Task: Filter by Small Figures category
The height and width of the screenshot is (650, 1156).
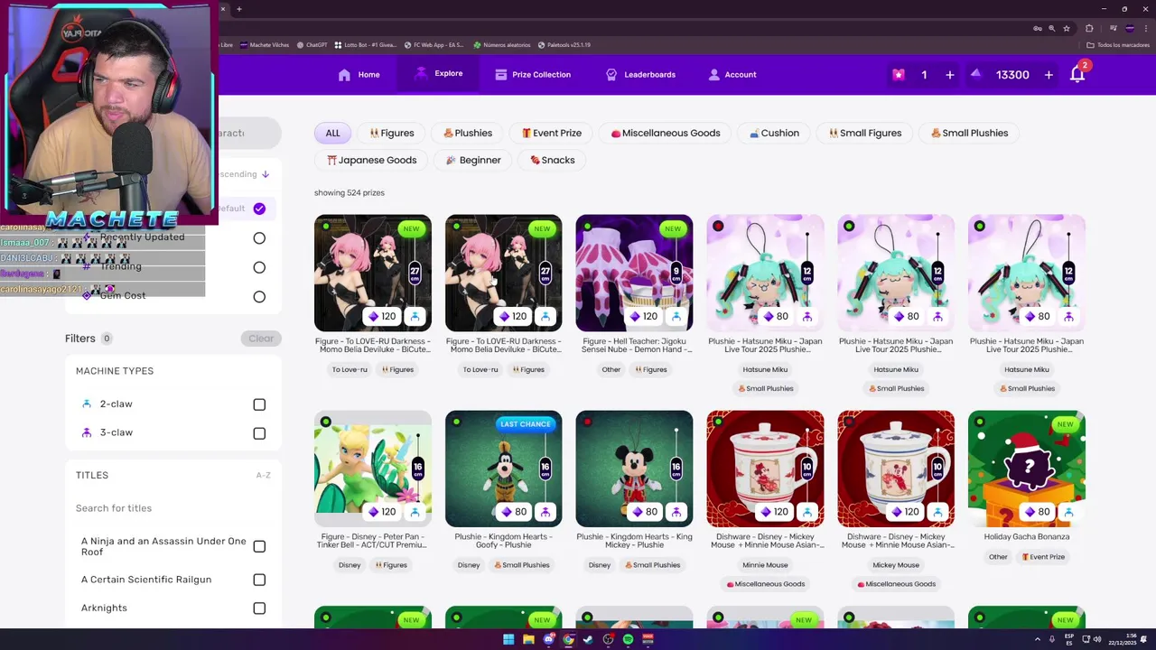Action: click(x=865, y=133)
